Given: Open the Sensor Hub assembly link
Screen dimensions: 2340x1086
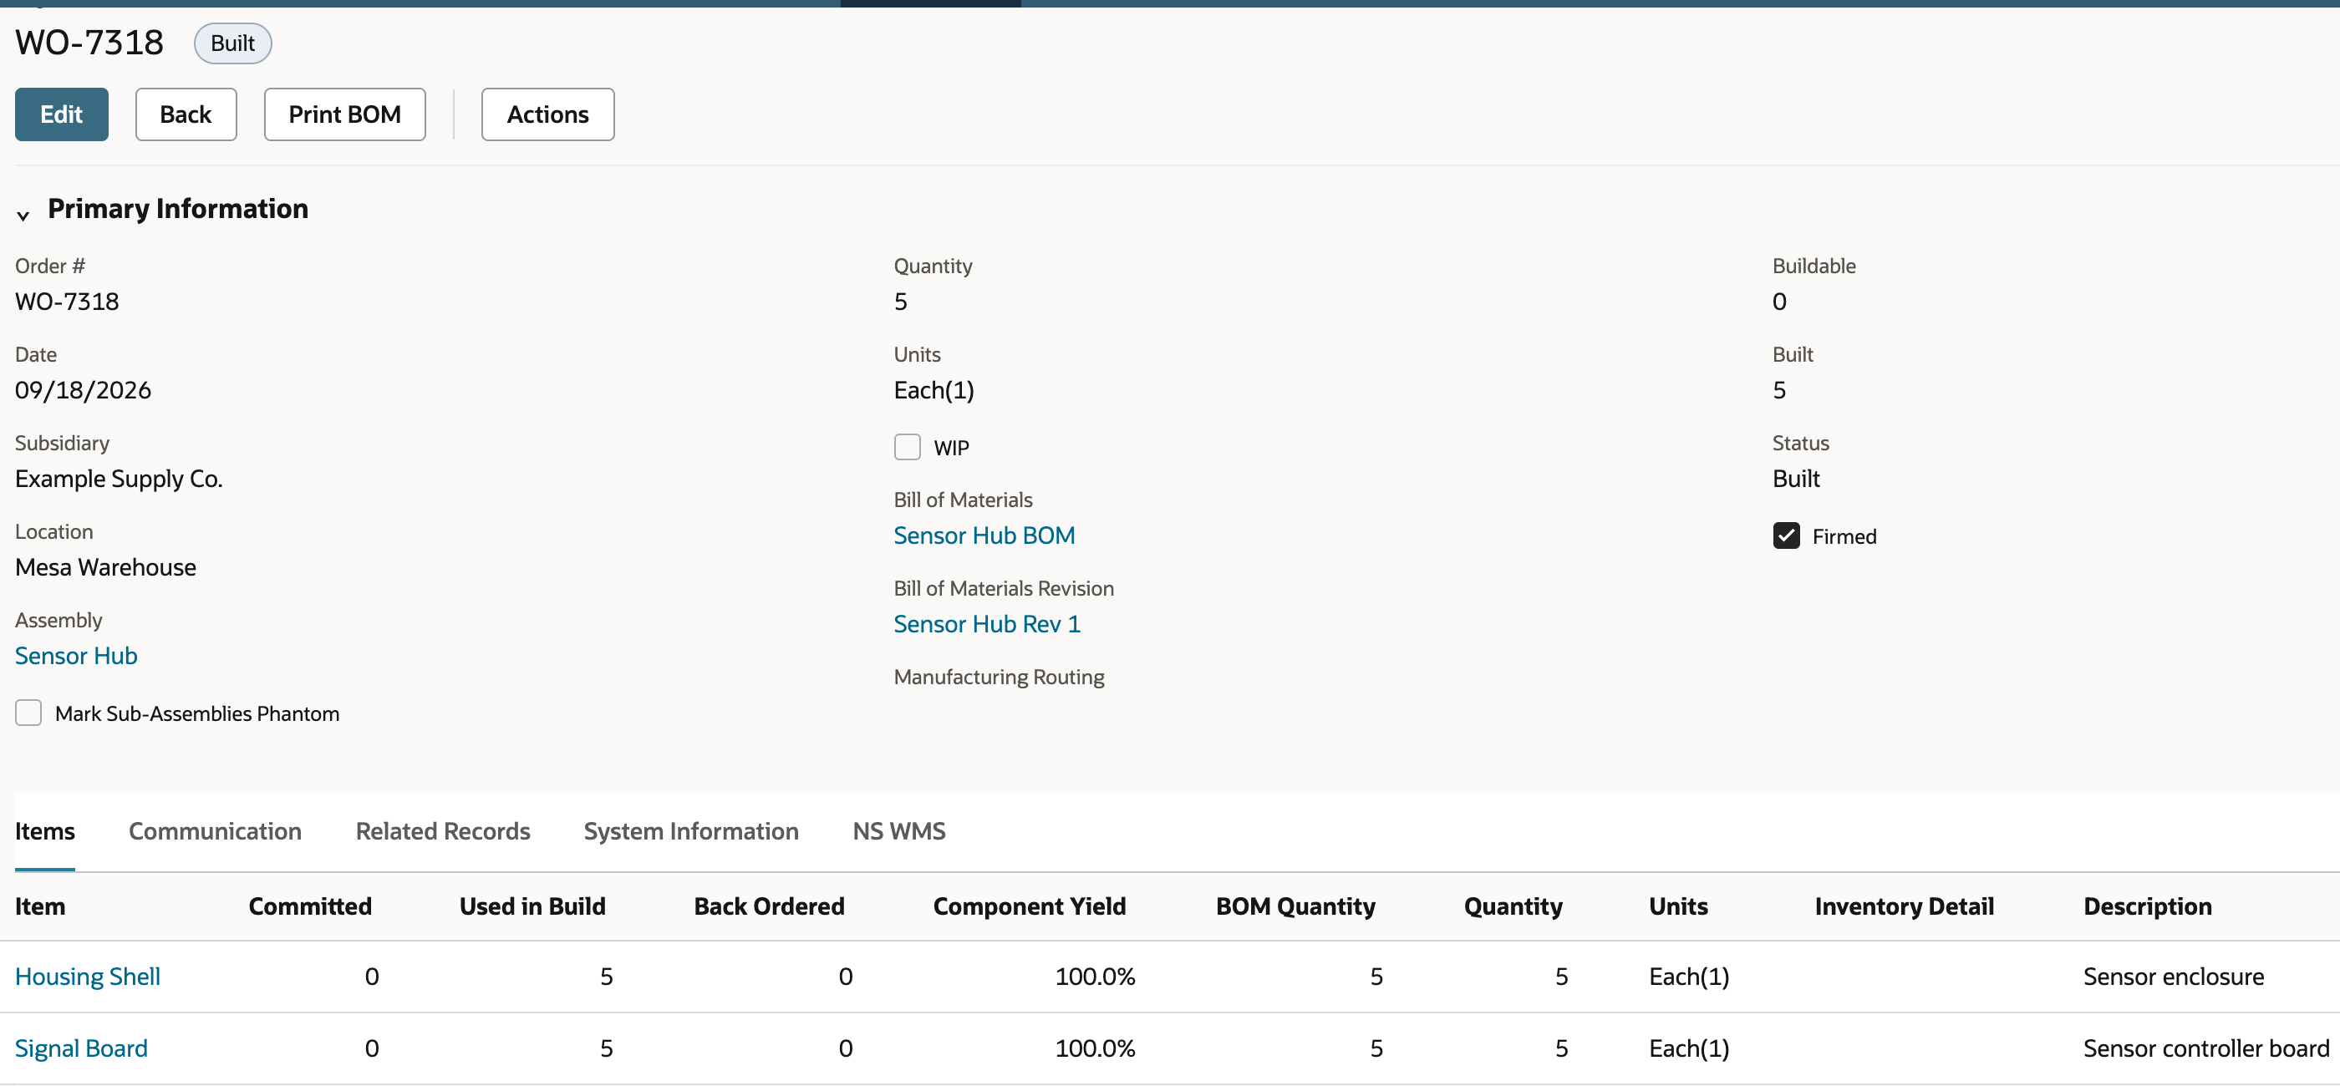Looking at the screenshot, I should 76,656.
